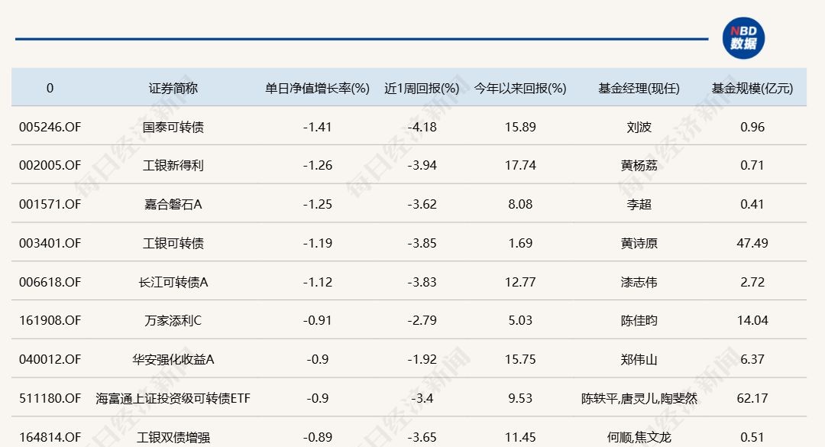Click year-to-date return 8.08

[520, 204]
